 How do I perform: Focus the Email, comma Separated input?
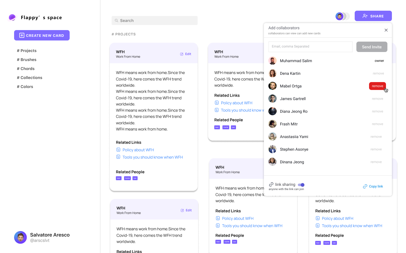(x=310, y=47)
